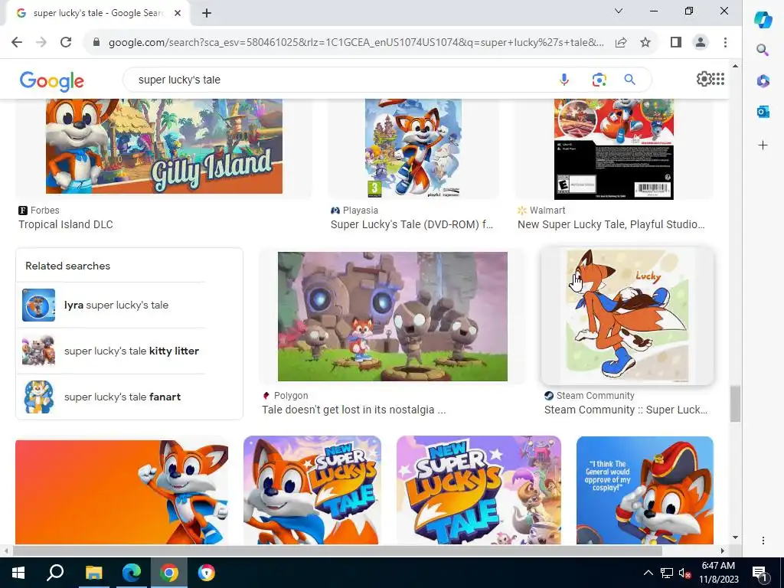784x588 pixels.
Task: Open notification center icon
Action: coord(759,573)
